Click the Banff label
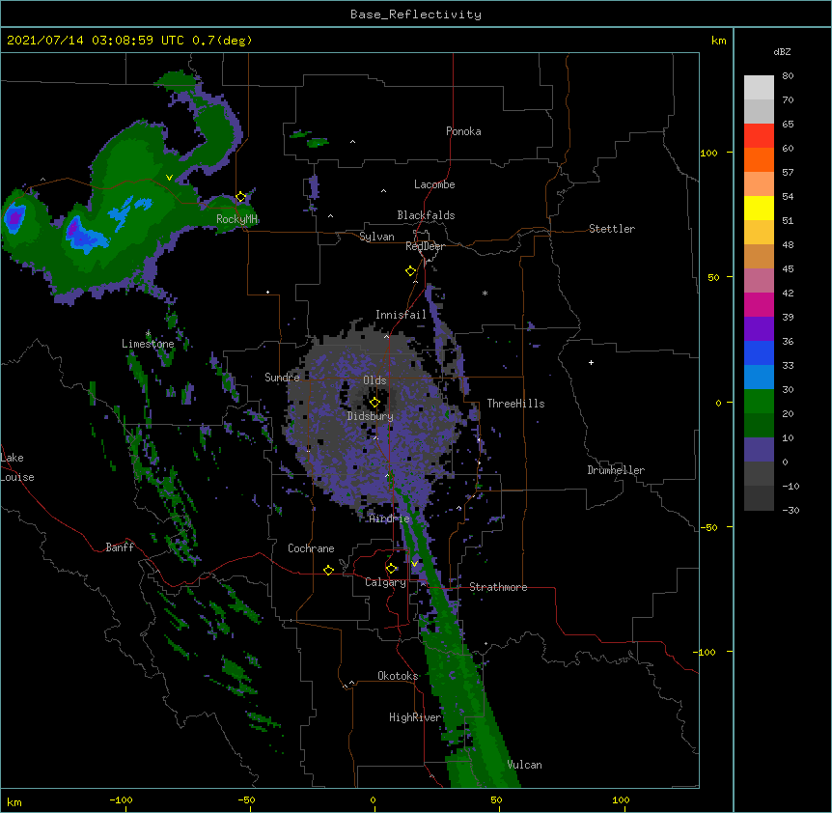Image resolution: width=832 pixels, height=813 pixels. tap(120, 547)
